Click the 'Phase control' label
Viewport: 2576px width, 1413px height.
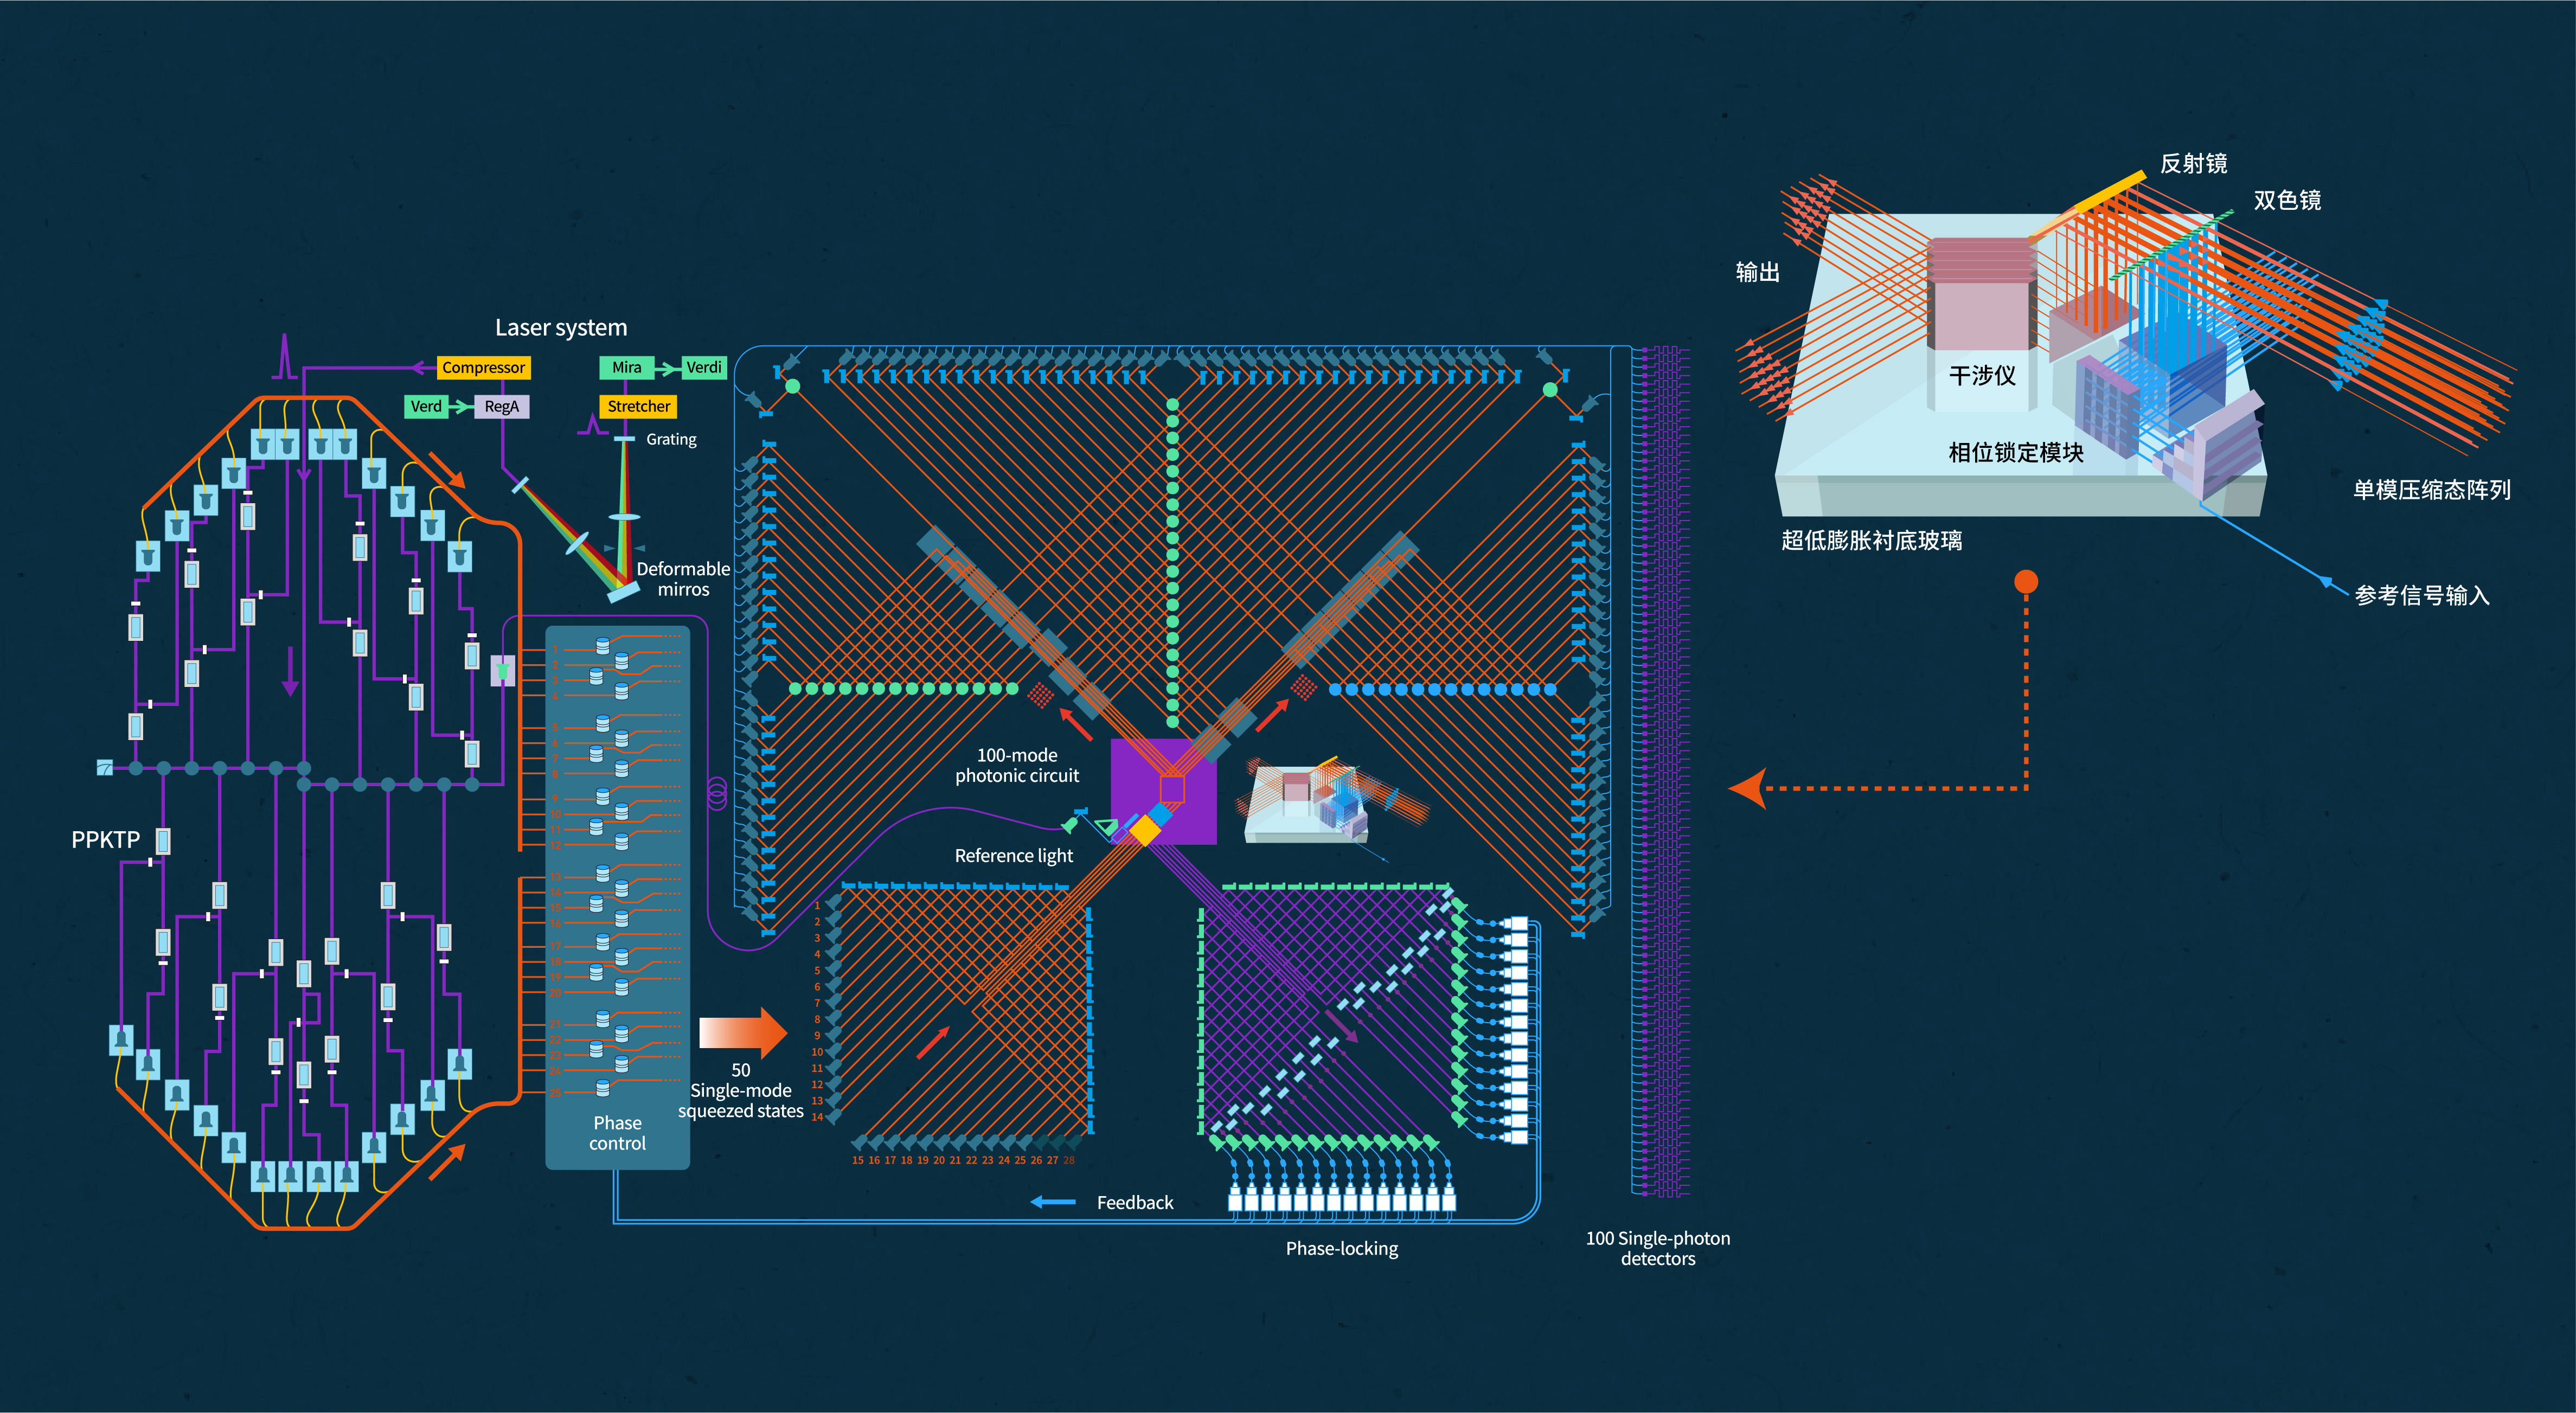617,1133
